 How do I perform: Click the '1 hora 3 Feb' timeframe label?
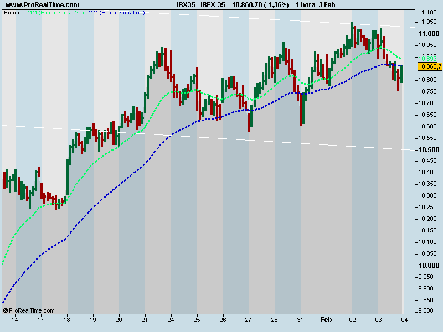[315, 5]
